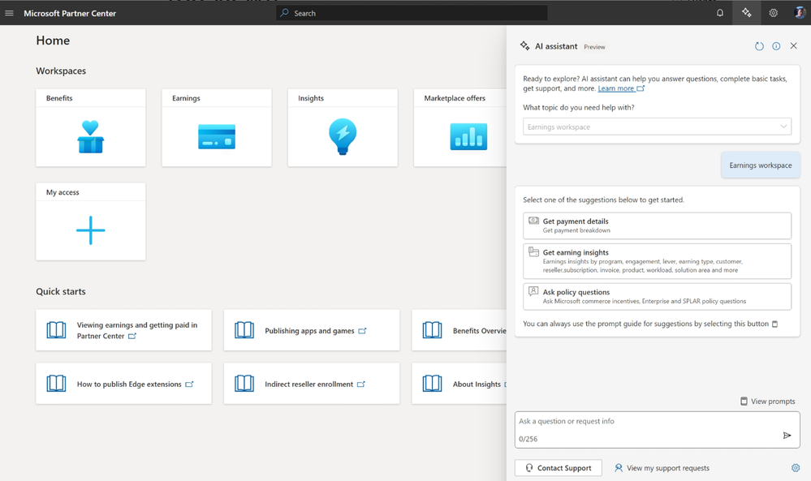The image size is (811, 481).
Task: Click the book icon beside Indirect reseller enrollment
Action: [x=244, y=384]
